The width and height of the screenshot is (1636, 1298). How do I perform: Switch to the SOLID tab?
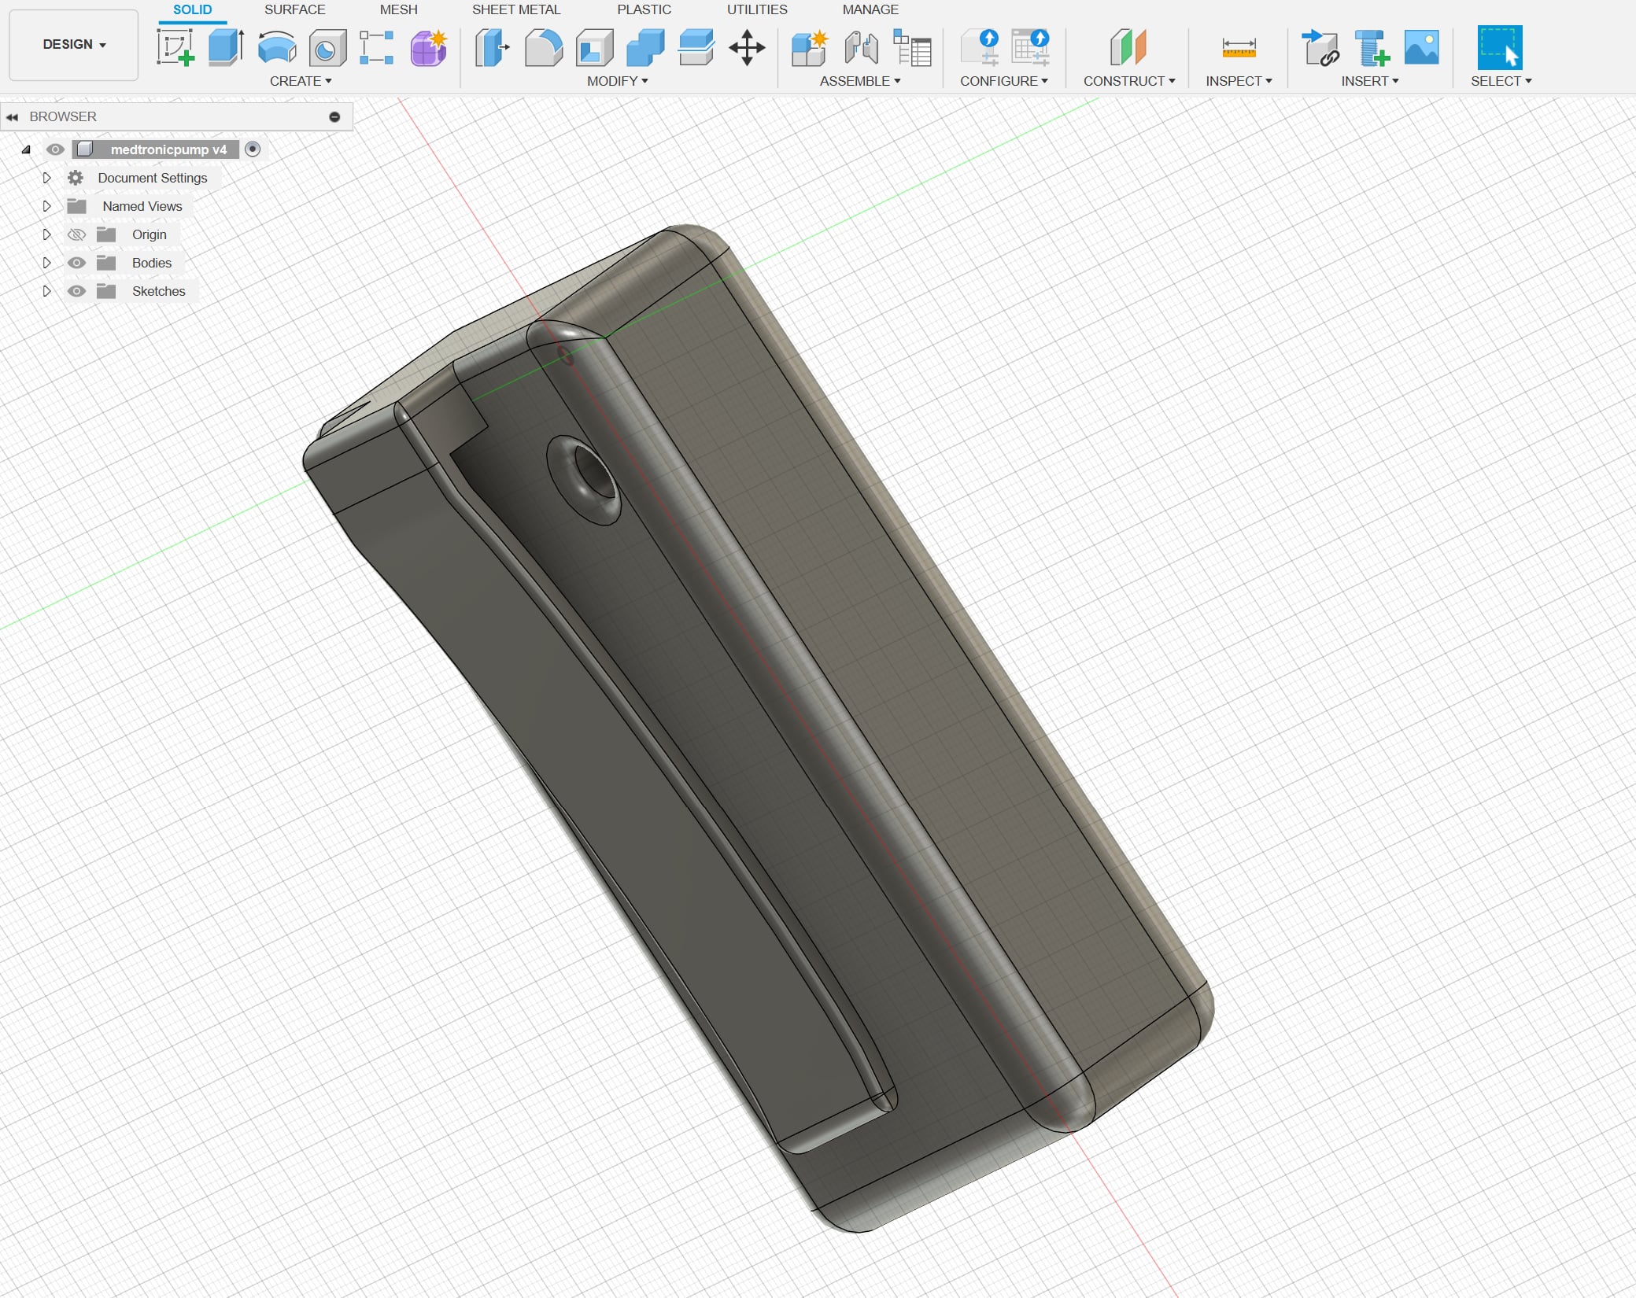193,9
